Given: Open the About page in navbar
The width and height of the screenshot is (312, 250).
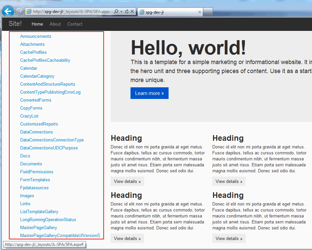Looking at the screenshot, I should click(x=55, y=24).
